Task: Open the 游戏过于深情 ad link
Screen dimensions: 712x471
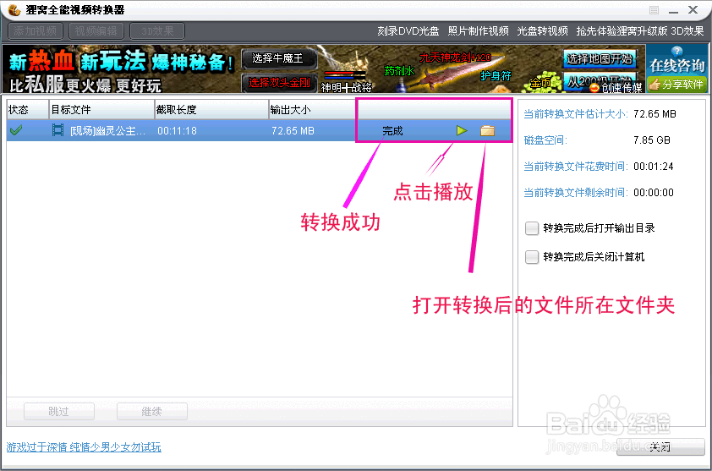Action: click(84, 447)
